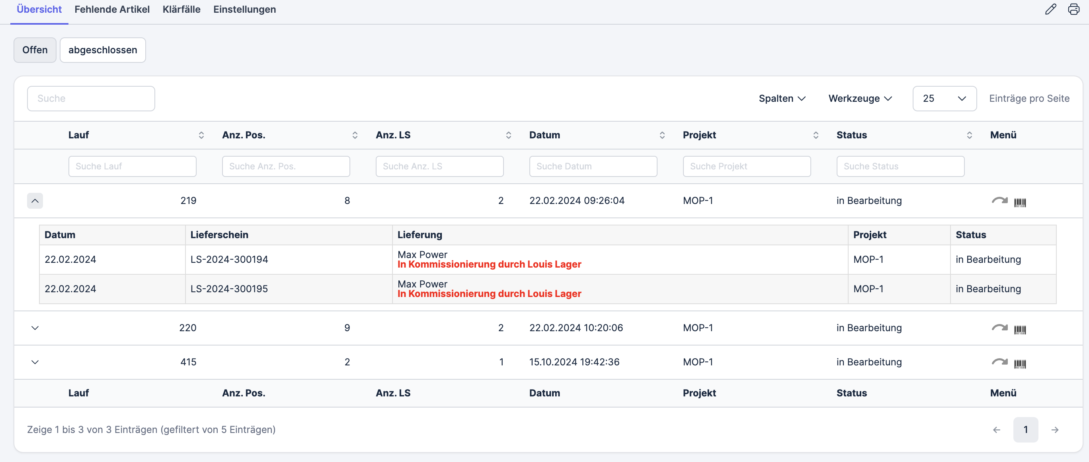
Task: Show abgeschlossen runs
Action: click(x=103, y=50)
